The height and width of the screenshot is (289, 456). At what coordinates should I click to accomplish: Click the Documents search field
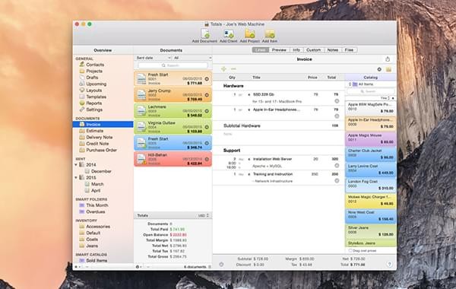[173, 65]
